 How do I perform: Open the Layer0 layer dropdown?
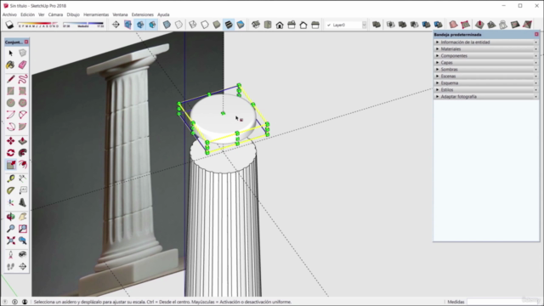pos(364,25)
